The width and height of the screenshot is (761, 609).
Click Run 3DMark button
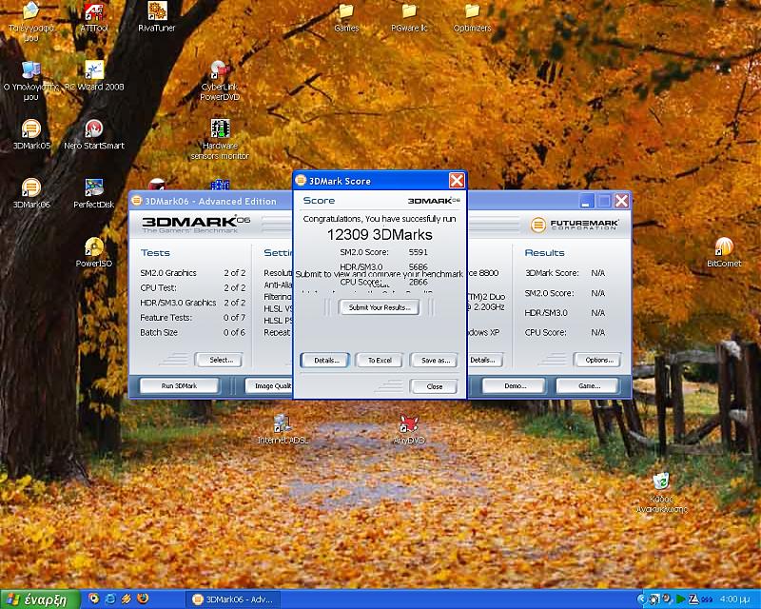point(179,385)
